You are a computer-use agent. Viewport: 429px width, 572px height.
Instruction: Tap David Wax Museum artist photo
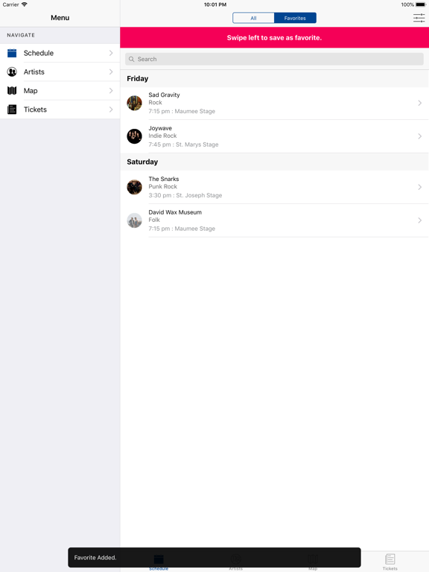[134, 220]
